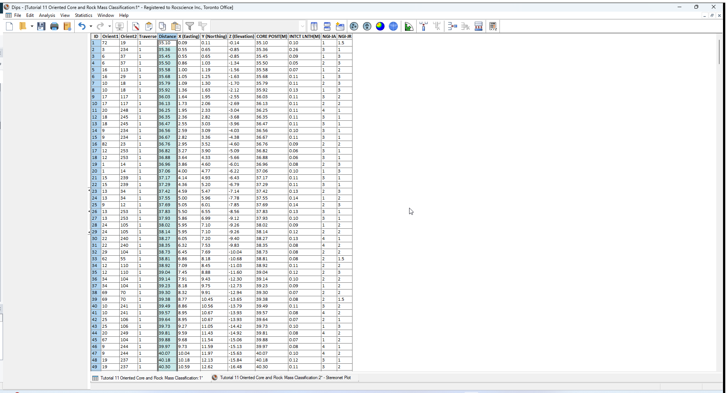Image resolution: width=726 pixels, height=393 pixels.
Task: Paste data from clipboard
Action: [x=175, y=26]
